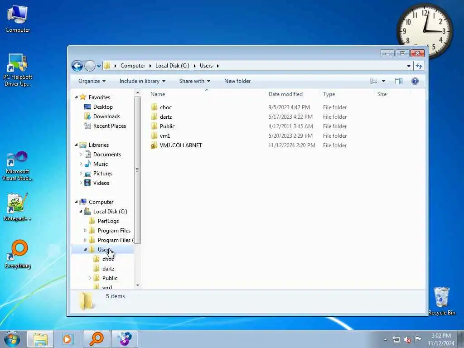Open the Organize menu
This screenshot has height=348, width=464.
click(x=92, y=81)
